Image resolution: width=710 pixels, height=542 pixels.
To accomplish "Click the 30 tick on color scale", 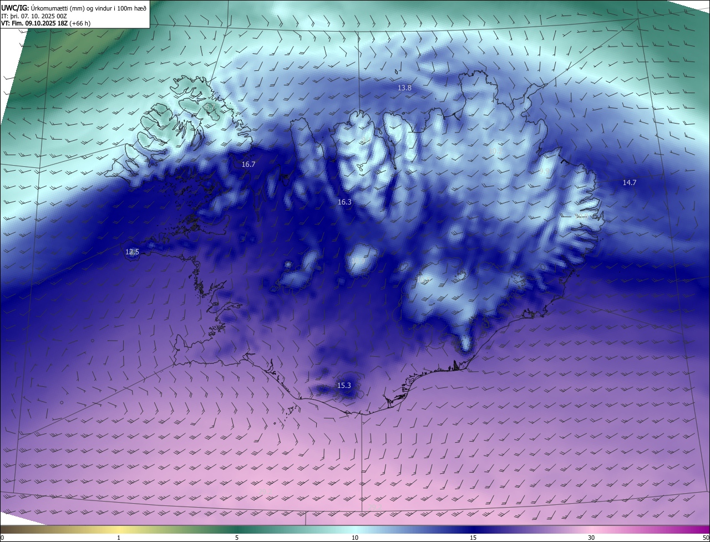I will (x=591, y=538).
